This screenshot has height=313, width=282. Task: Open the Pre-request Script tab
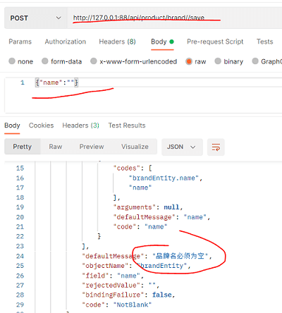215,42
